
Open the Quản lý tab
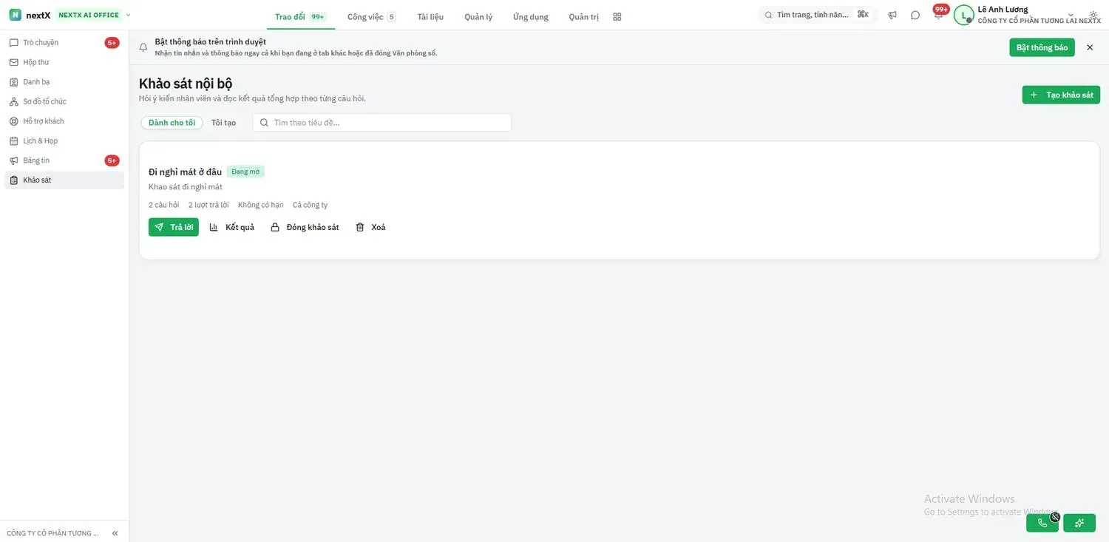pos(478,16)
